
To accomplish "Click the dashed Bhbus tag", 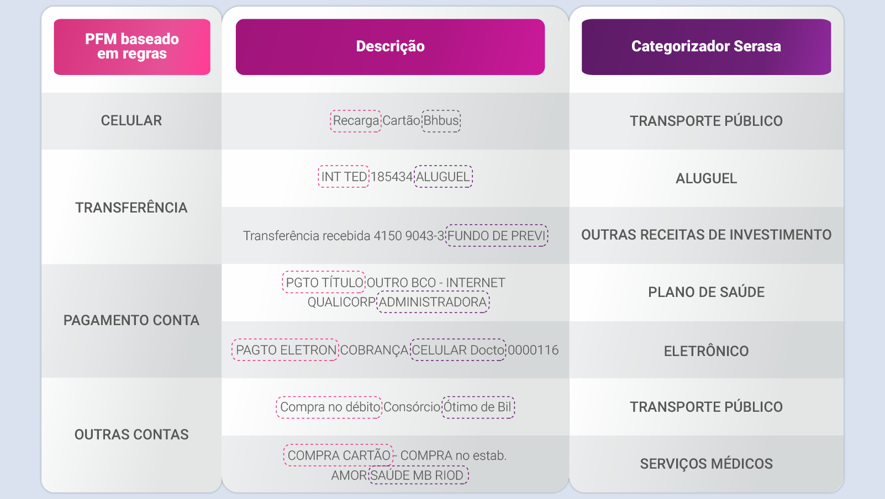I will [x=441, y=121].
